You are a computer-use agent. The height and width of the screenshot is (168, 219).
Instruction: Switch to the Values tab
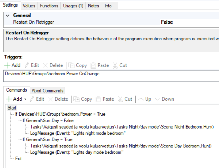pyautogui.click(x=29, y=5)
